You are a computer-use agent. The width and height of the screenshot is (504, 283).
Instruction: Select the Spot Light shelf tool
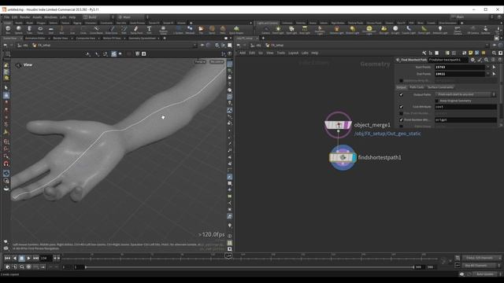pyautogui.click(x=291, y=30)
